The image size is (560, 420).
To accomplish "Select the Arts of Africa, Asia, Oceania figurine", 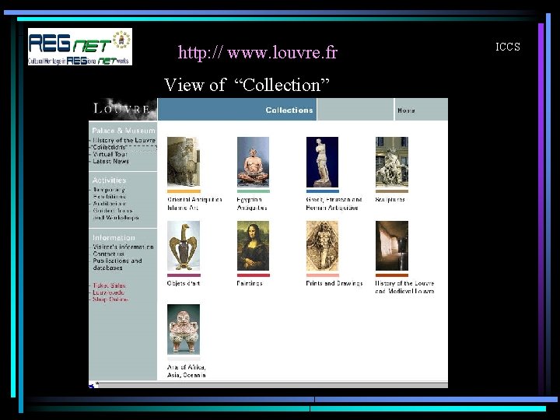I will point(184,329).
